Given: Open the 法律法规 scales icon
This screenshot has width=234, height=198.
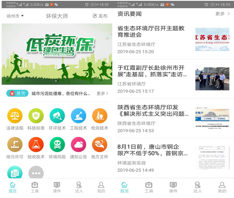Looking at the screenshot, I should (15, 116).
